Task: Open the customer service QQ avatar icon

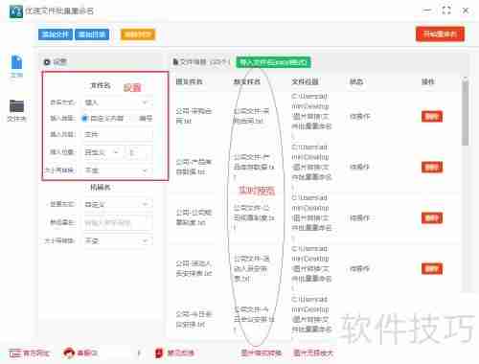Action: (x=69, y=353)
